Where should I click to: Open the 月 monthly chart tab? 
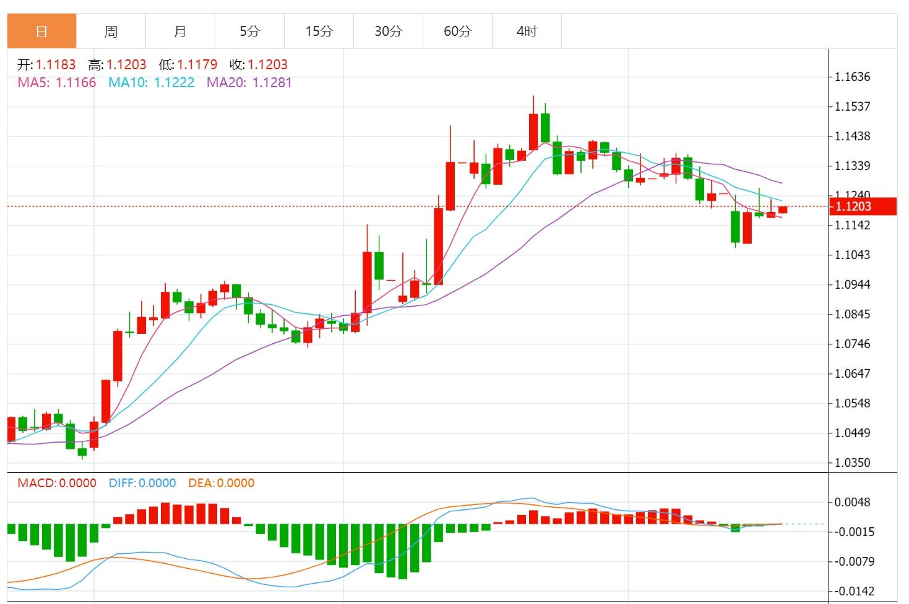tap(180, 31)
